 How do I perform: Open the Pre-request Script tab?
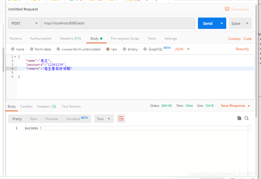[125, 39]
